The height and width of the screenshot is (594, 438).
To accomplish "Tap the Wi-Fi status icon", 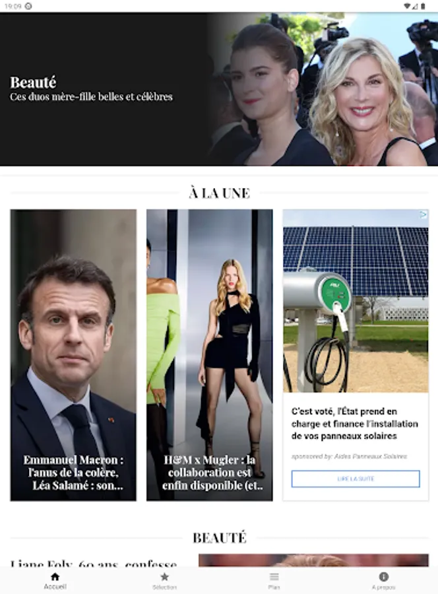I will point(408,6).
